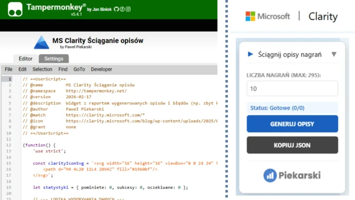Open the GoTo menu
The height and width of the screenshot is (200, 355).
[x=79, y=69]
